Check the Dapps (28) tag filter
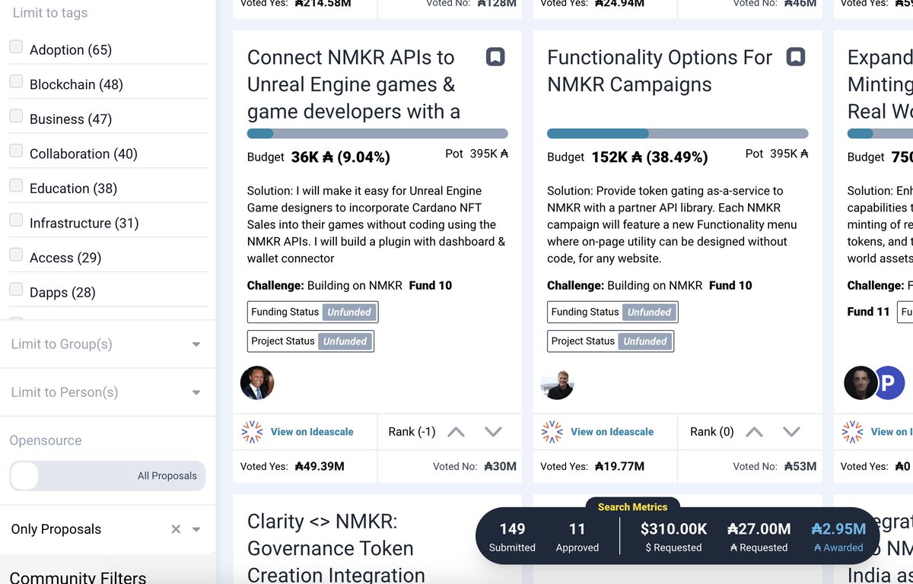913x584 pixels. point(16,290)
